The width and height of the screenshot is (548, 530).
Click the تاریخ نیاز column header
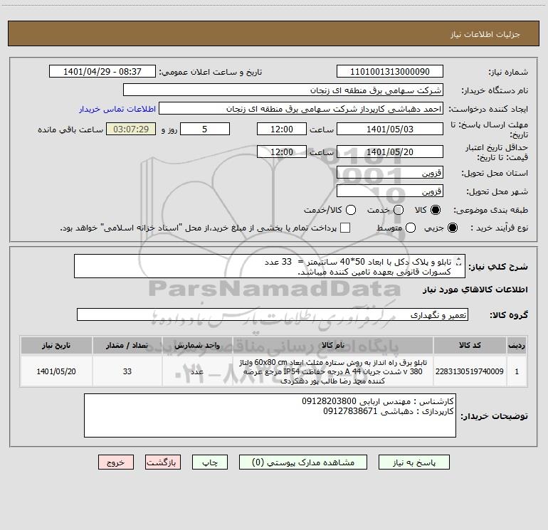(56, 346)
